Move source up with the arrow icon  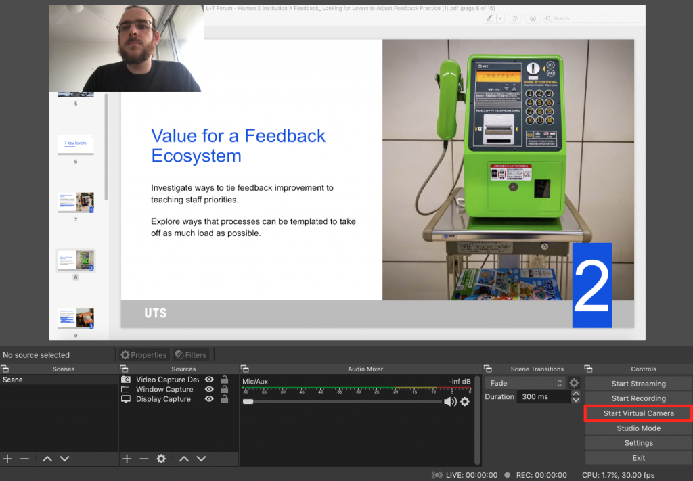coord(183,459)
